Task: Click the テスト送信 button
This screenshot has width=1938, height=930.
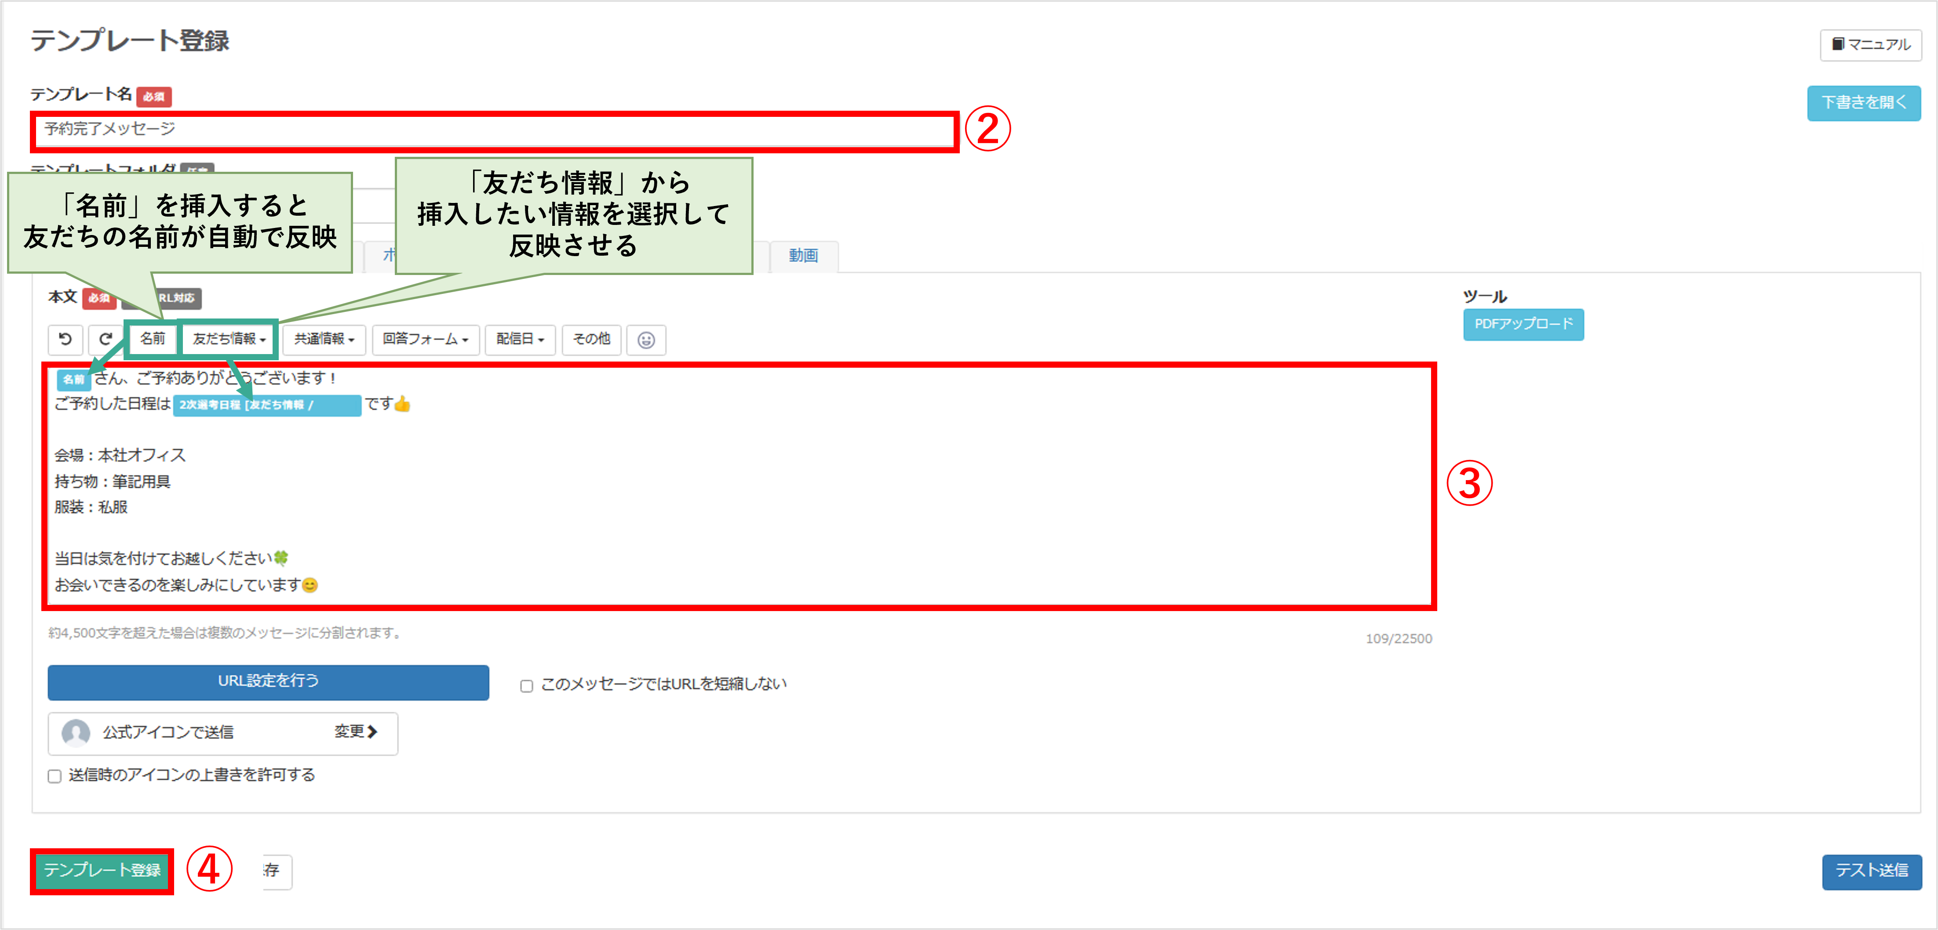Action: click(1871, 872)
